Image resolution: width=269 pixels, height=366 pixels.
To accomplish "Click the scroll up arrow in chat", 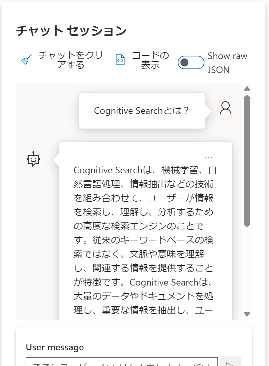I will (247, 88).
